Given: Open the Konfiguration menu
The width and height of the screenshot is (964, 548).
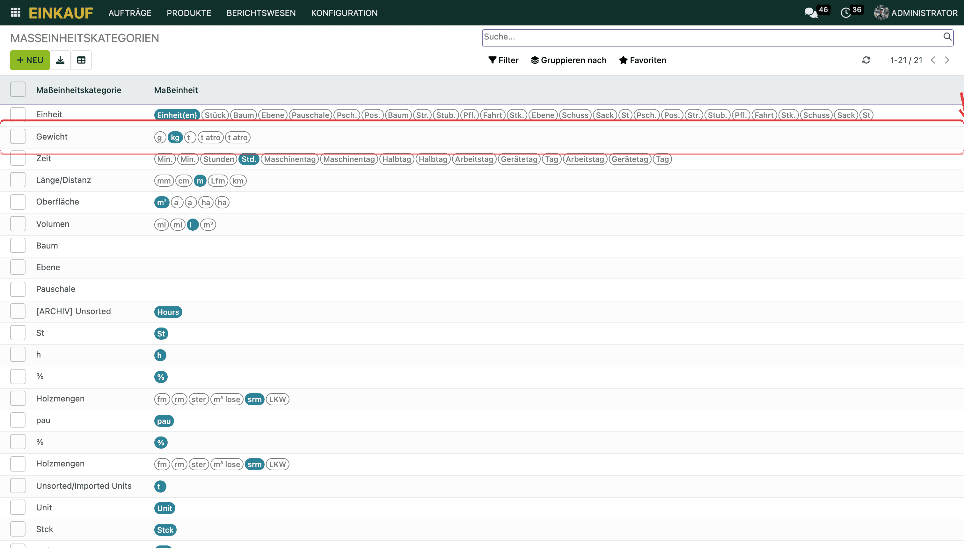Looking at the screenshot, I should (344, 13).
